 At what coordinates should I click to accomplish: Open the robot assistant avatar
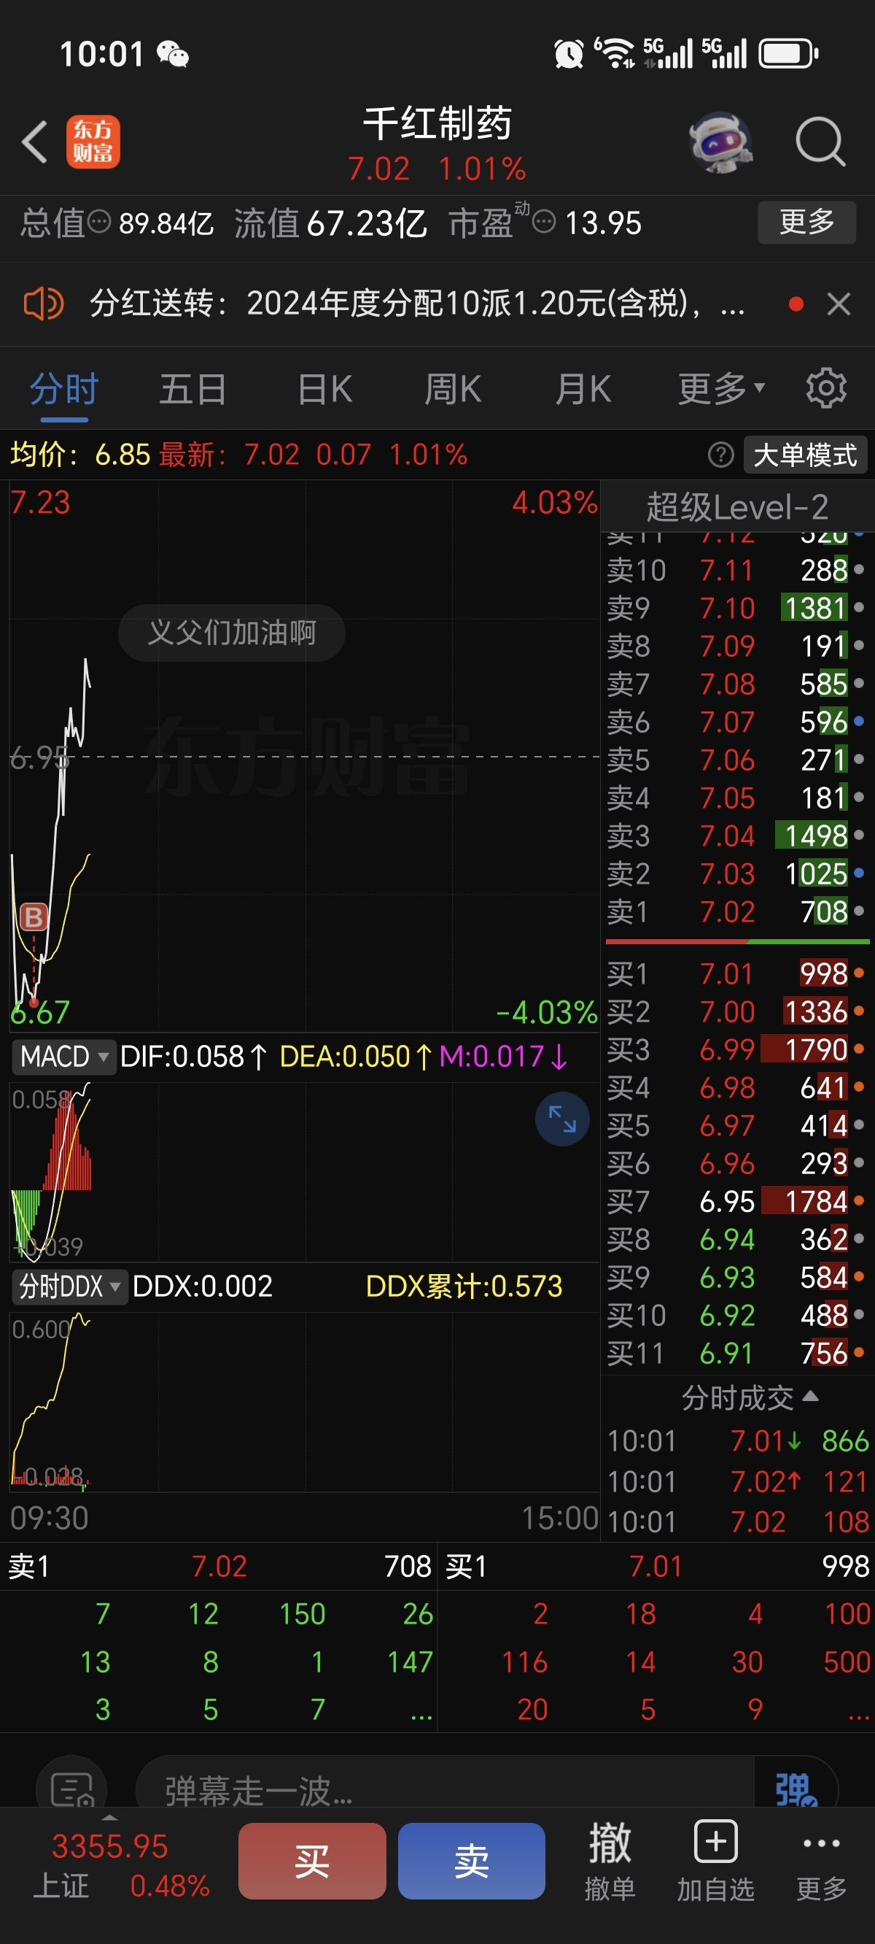(x=721, y=142)
